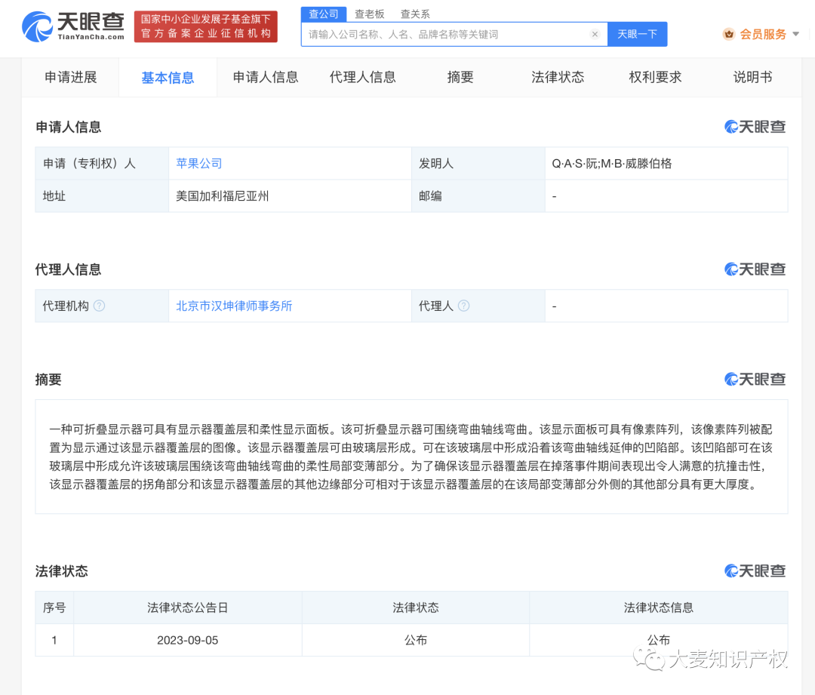This screenshot has height=695, width=815.
Task: Switch to the 查关系 search tab
Action: click(415, 14)
